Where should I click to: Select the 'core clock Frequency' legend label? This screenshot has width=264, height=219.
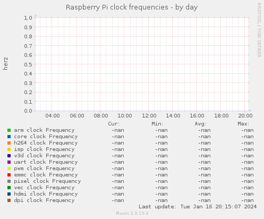[x=46, y=137]
